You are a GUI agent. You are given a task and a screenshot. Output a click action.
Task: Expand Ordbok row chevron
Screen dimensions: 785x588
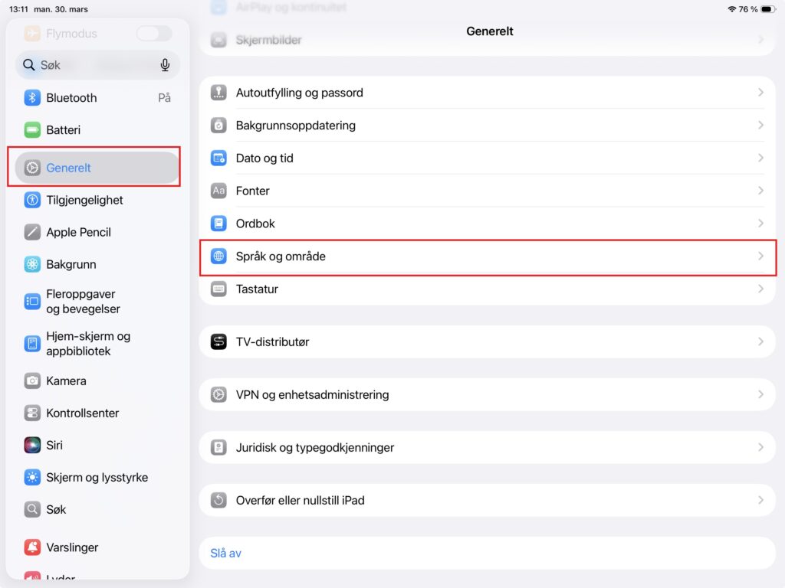coord(760,224)
